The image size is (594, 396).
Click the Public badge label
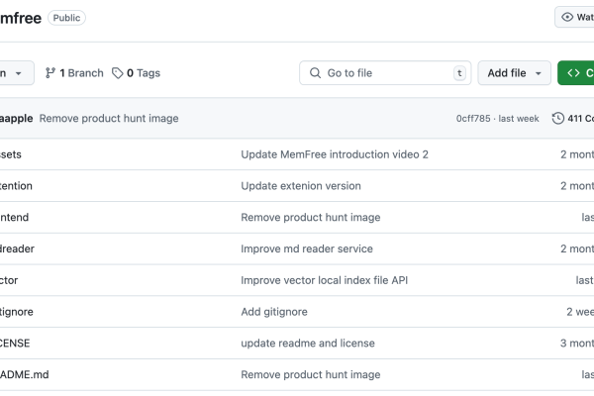[66, 18]
